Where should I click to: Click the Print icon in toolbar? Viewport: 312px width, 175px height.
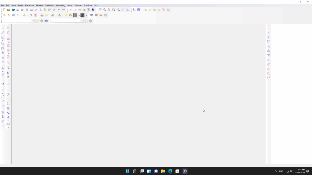click(x=22, y=10)
